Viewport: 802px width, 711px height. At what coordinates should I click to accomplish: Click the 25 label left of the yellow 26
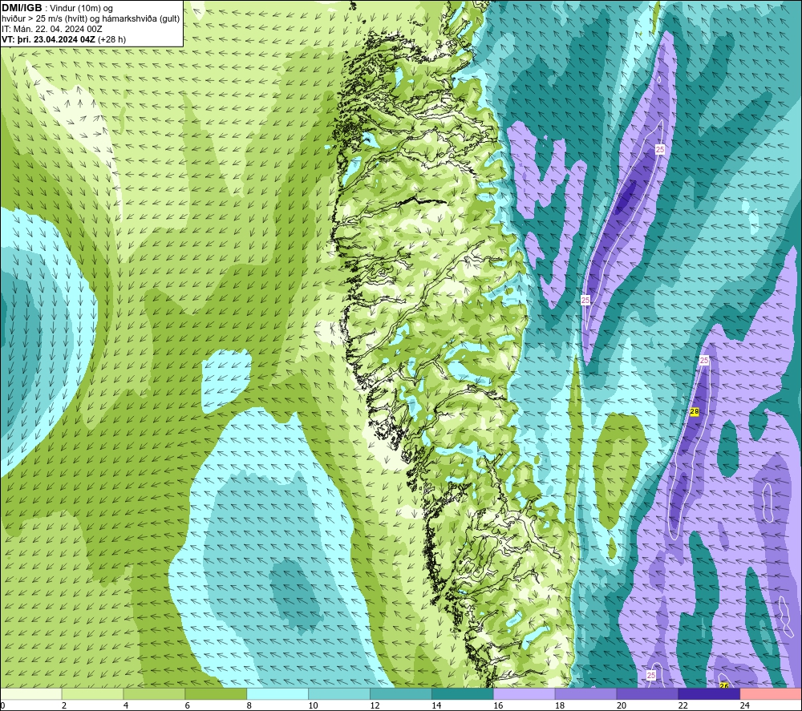650,675
